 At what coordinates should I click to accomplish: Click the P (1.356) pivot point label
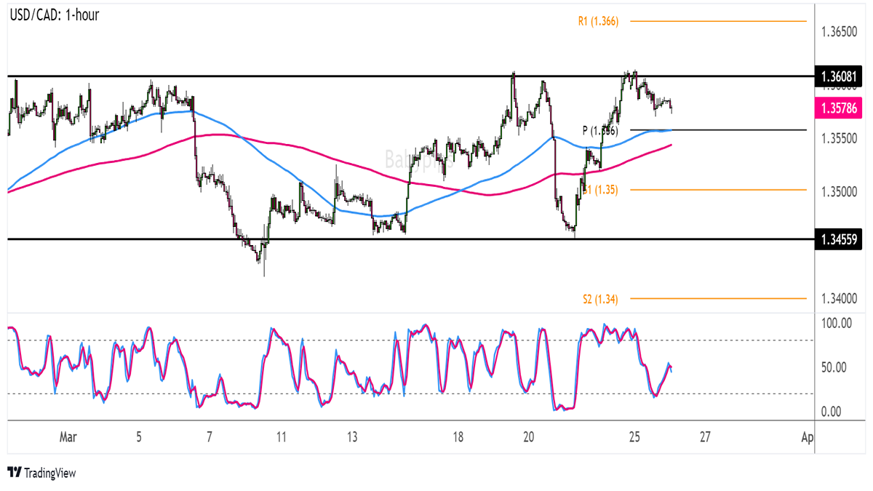599,130
